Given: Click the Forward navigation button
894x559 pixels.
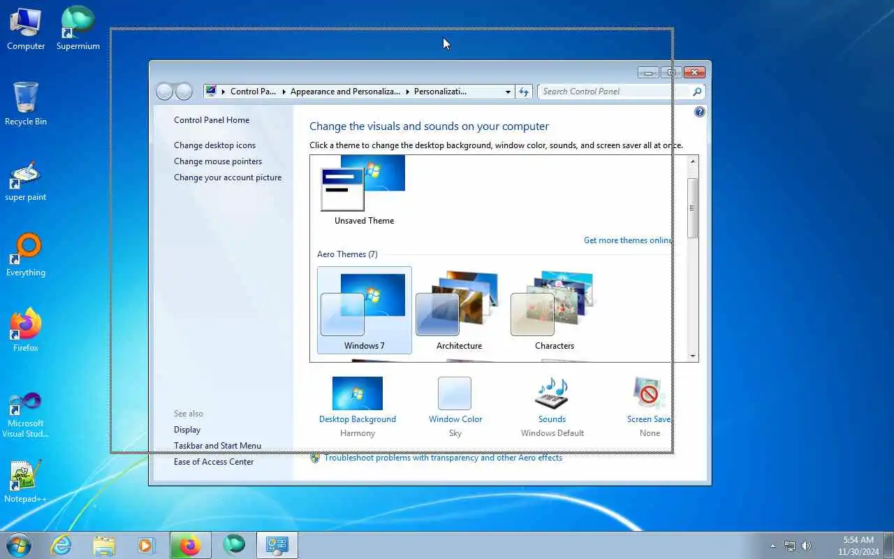Looking at the screenshot, I should click(x=184, y=92).
